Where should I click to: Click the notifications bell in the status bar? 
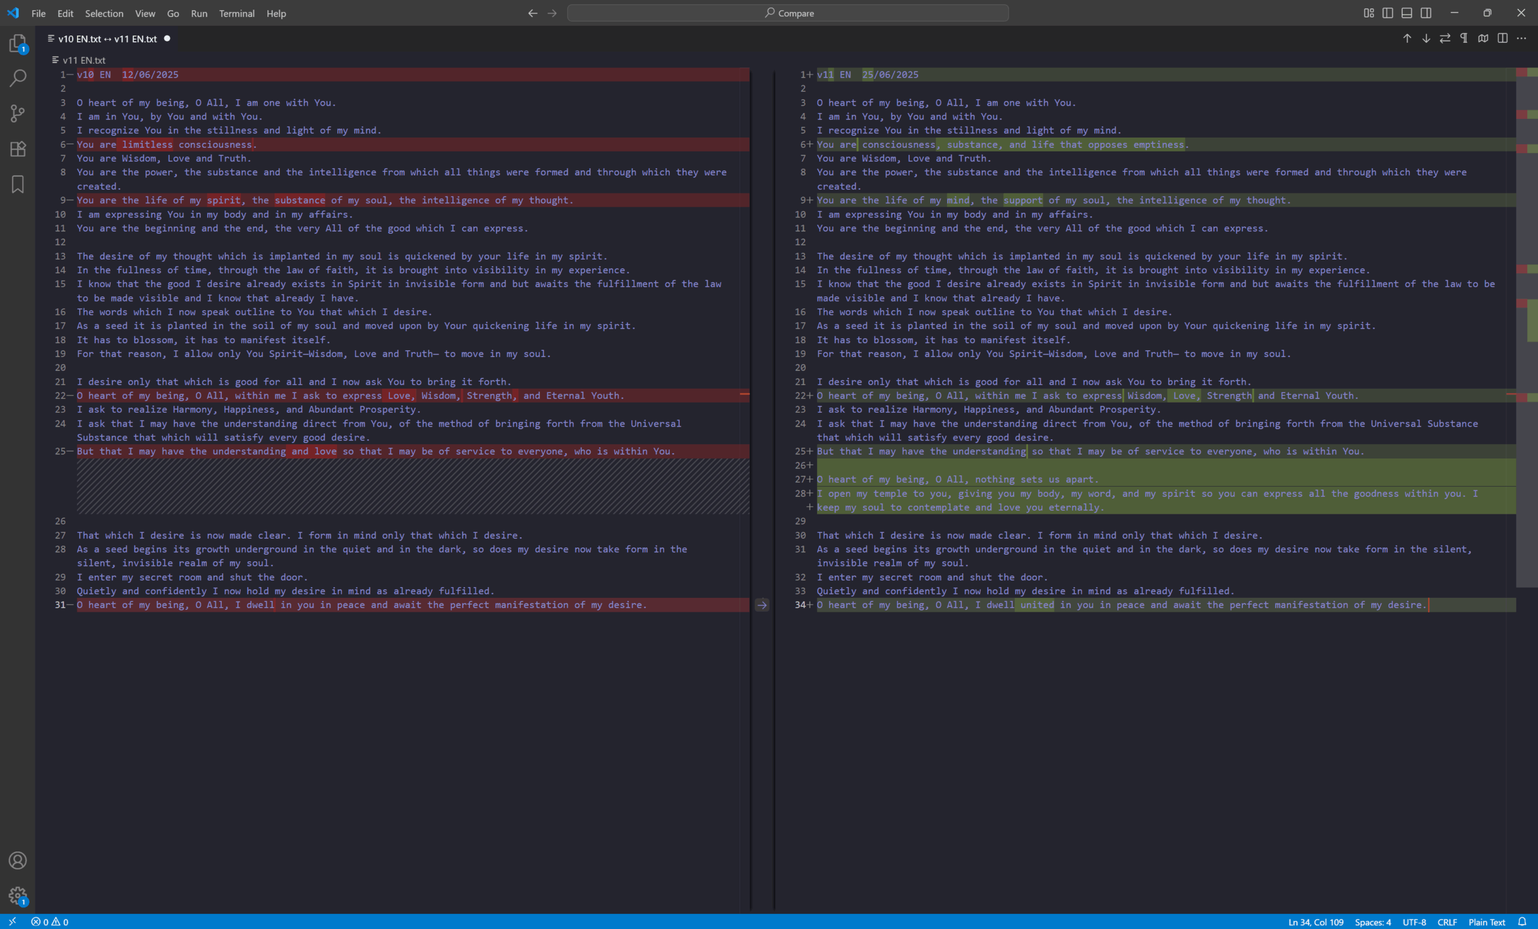1522,922
